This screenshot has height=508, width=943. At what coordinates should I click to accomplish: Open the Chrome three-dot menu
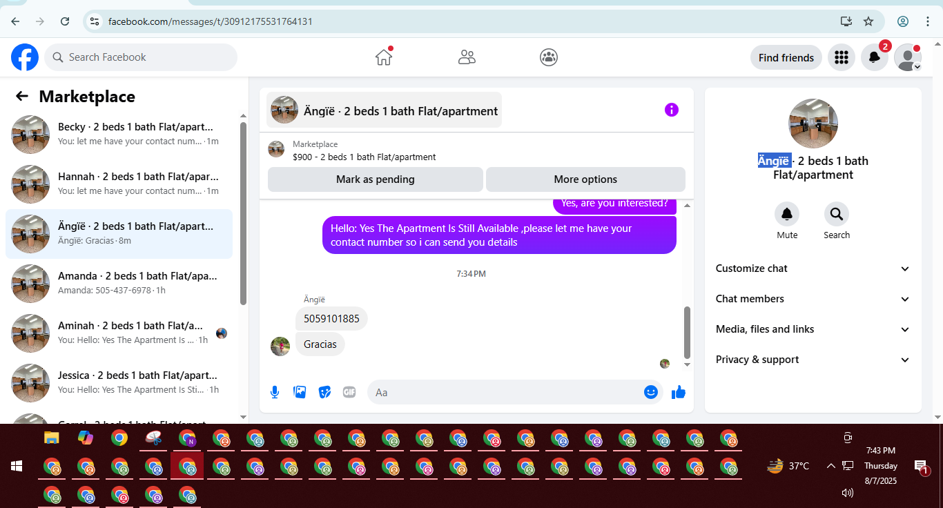click(x=928, y=21)
